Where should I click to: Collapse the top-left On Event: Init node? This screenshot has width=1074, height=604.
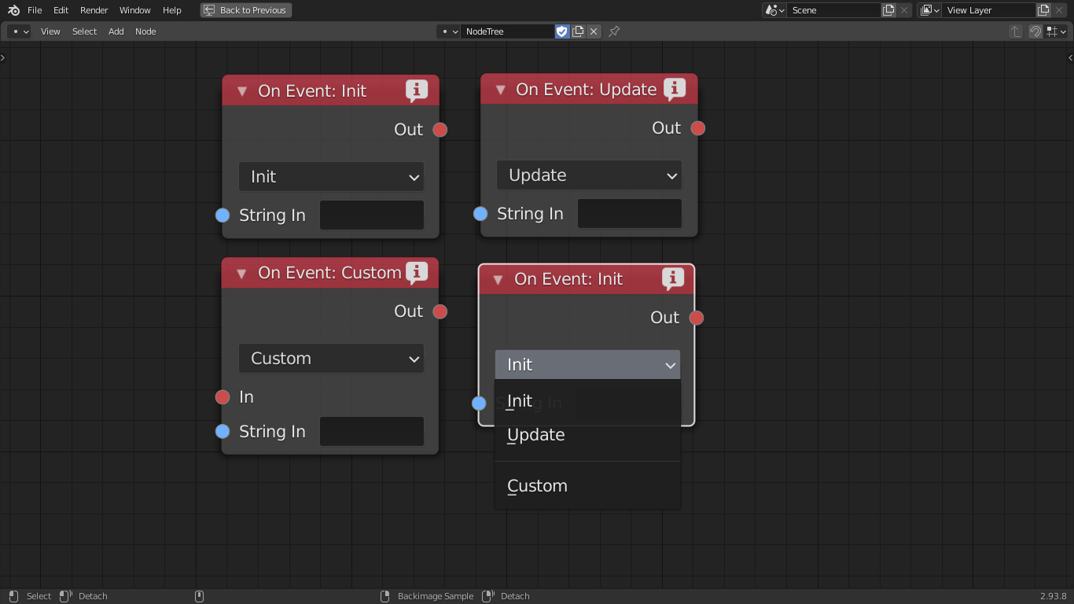tap(242, 91)
